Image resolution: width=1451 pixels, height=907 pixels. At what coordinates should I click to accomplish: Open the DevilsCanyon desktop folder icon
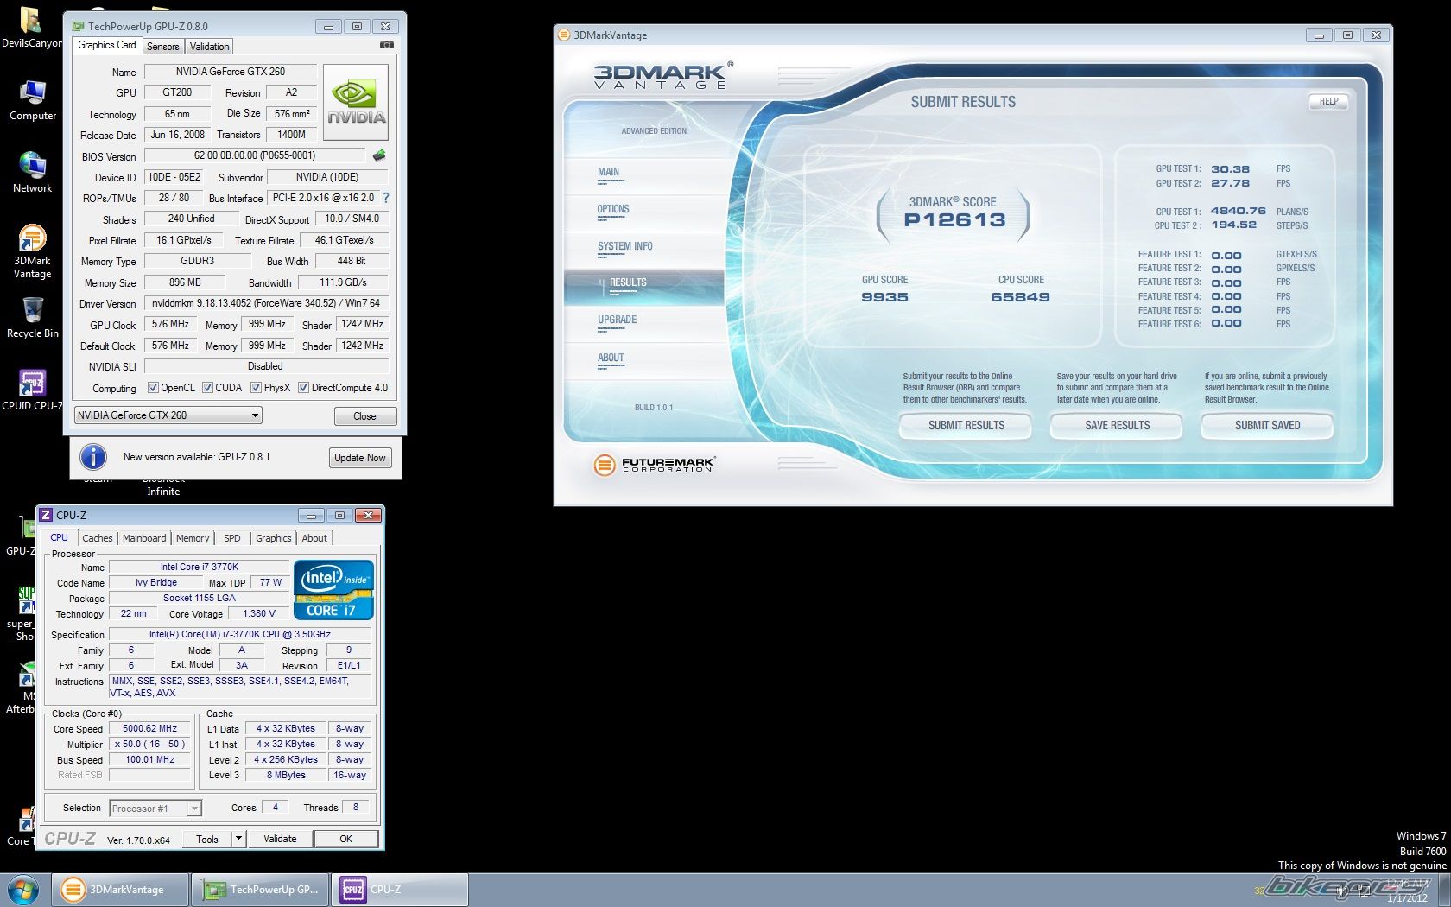[x=31, y=28]
